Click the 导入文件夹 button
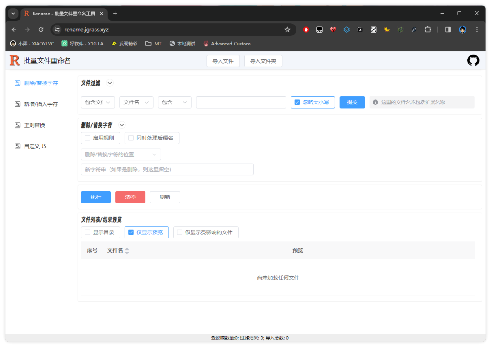This screenshot has width=491, height=347. [x=263, y=61]
